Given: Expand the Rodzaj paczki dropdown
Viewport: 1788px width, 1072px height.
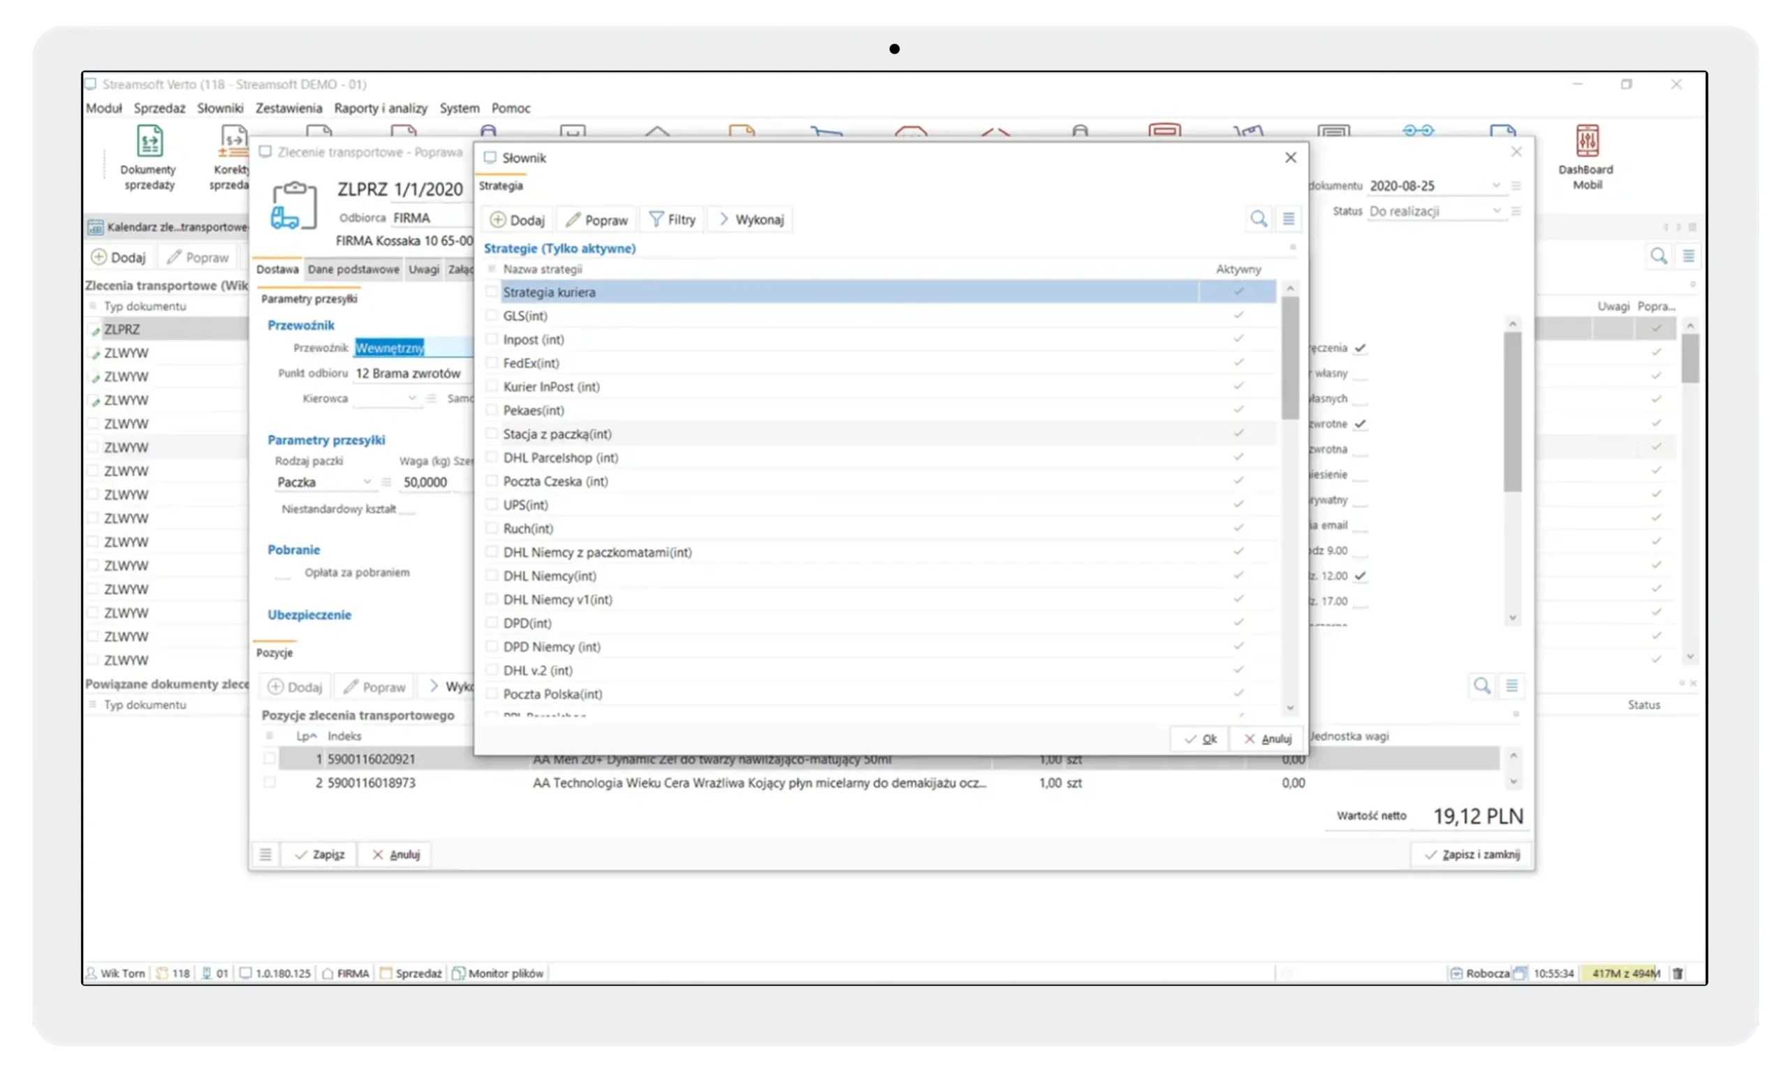Looking at the screenshot, I should coord(367,482).
